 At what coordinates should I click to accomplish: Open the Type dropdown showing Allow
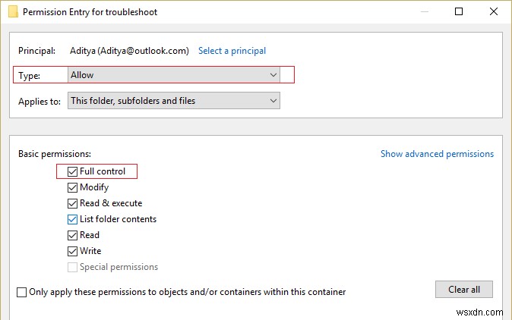pyautogui.click(x=173, y=75)
